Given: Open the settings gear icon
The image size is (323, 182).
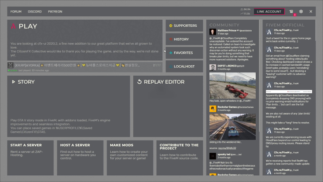Looking at the screenshot, I should click(301, 12).
